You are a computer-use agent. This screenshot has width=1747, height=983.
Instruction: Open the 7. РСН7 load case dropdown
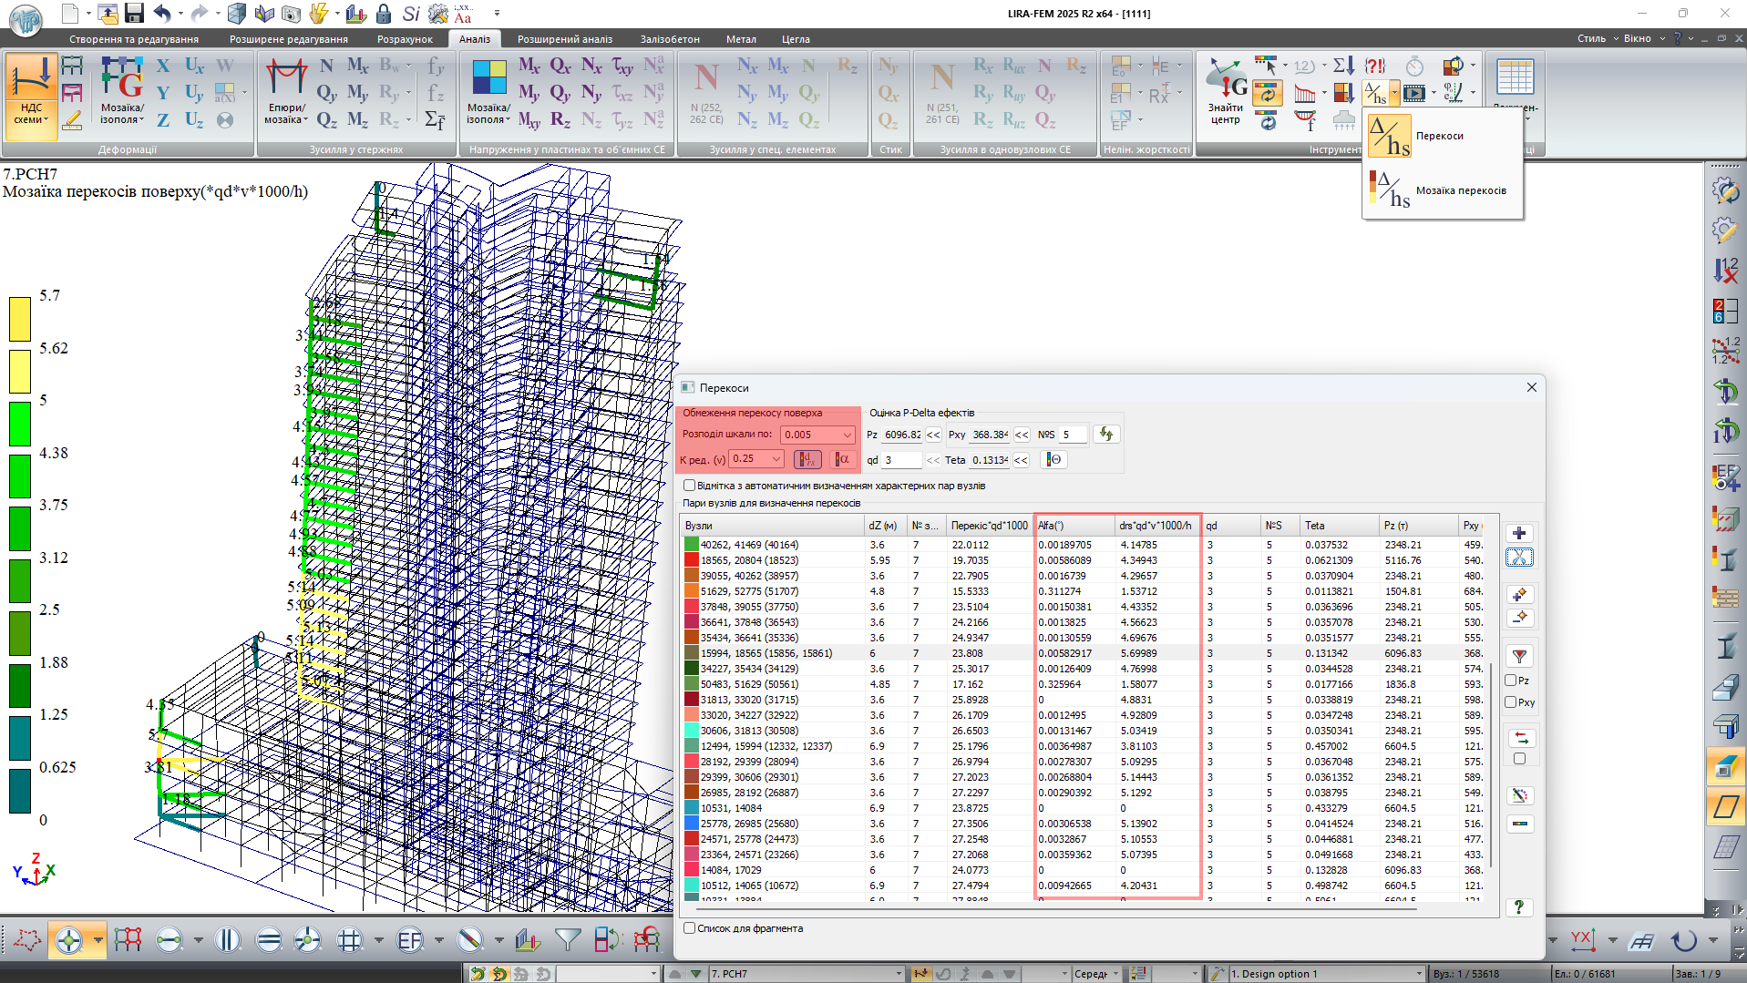click(x=897, y=974)
